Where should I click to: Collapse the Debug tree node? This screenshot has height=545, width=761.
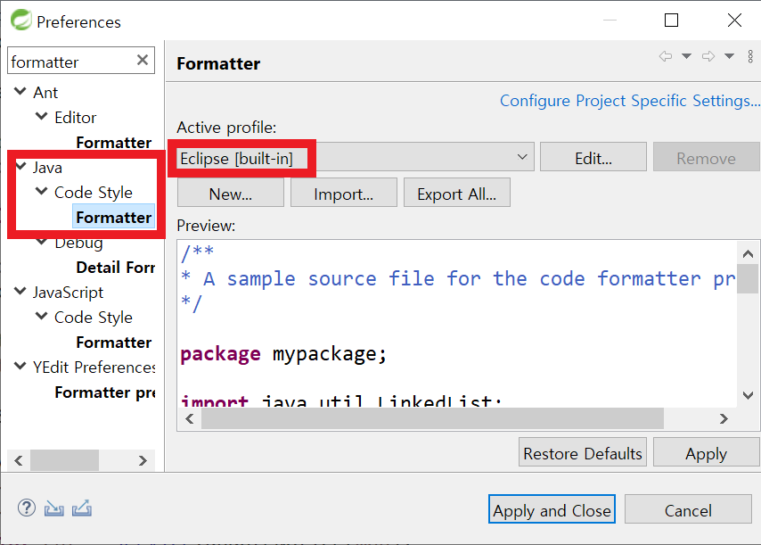(x=42, y=242)
